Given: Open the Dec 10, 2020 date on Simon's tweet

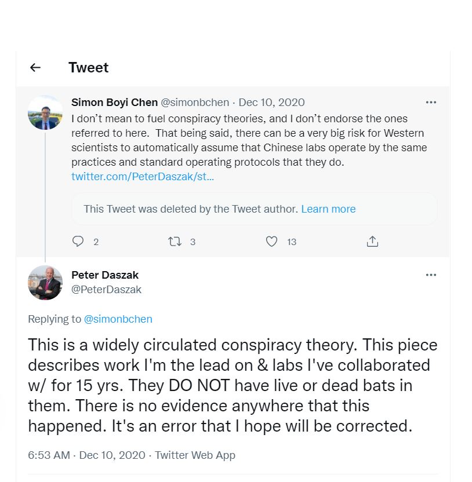Looking at the screenshot, I should (271, 103).
